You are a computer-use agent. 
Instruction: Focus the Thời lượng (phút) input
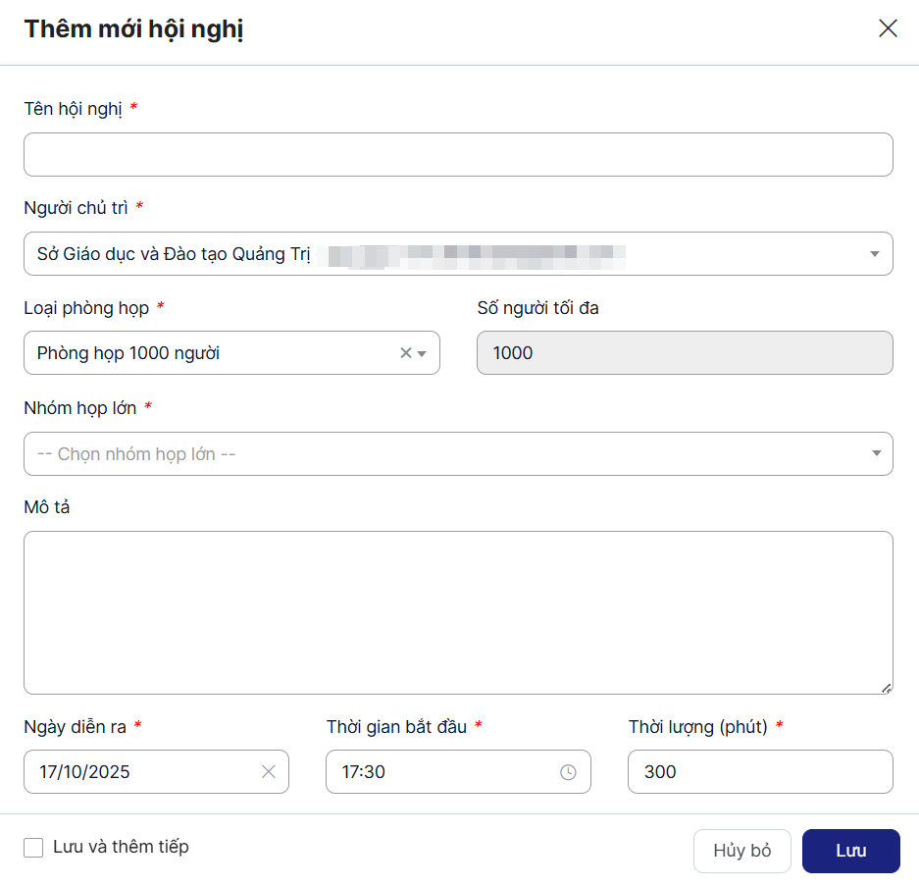[760, 772]
